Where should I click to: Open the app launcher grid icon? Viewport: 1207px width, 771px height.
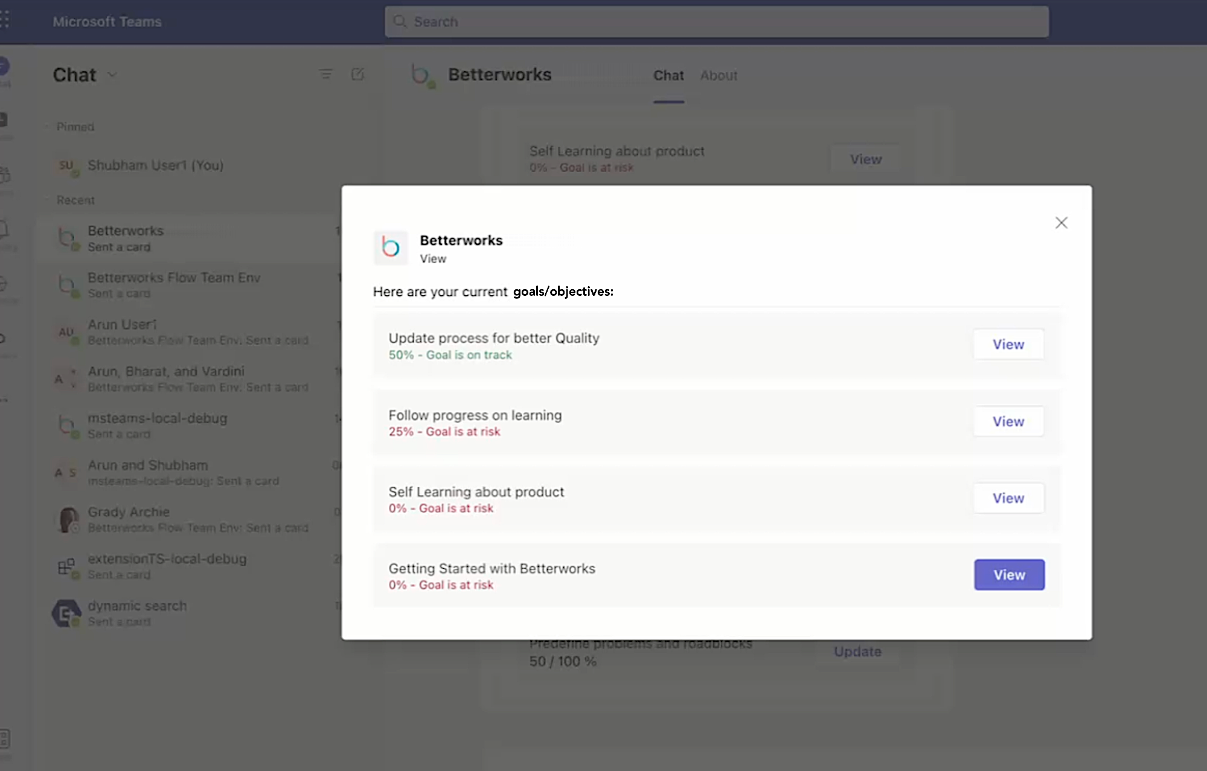click(5, 21)
